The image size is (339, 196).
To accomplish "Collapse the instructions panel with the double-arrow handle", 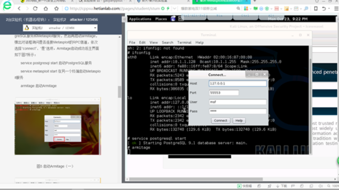I will coord(124,19).
